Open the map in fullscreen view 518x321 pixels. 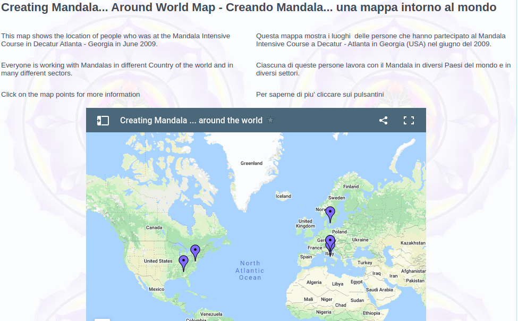[x=409, y=120]
